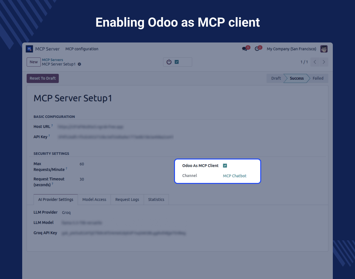Click the MCP Server Setup1 title
The height and width of the screenshot is (279, 355).
(73, 98)
